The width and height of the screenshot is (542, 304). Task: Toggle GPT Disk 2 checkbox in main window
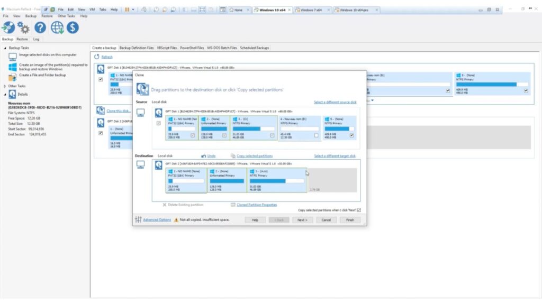pos(101,133)
